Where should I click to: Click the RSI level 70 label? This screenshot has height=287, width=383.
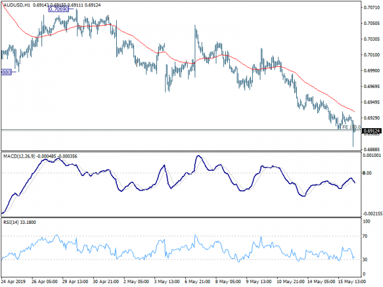[x=365, y=236]
